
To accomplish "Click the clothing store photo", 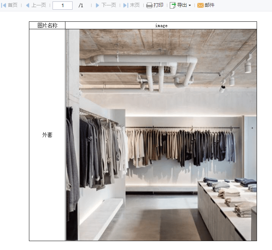I will click(x=161, y=135).
